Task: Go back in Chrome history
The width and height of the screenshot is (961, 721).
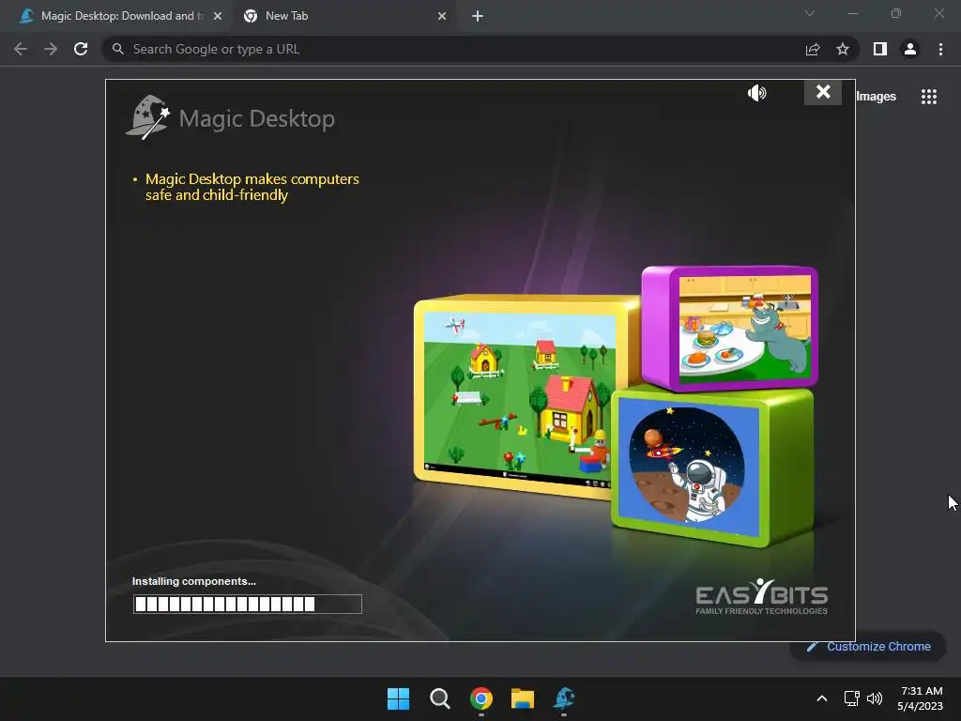Action: click(x=21, y=49)
